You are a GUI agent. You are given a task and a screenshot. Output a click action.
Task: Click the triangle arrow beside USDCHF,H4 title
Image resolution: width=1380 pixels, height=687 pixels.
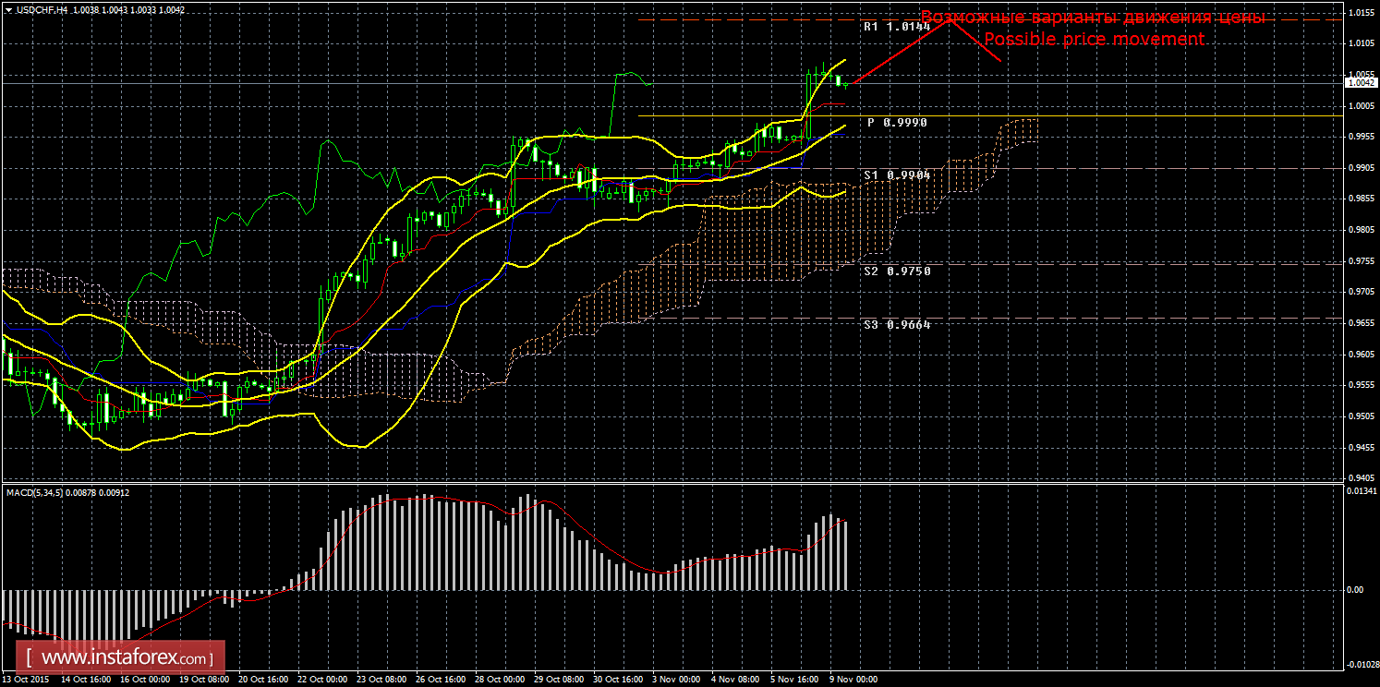tap(7, 9)
